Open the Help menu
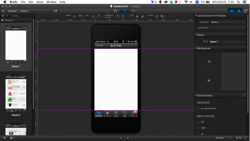The image size is (250, 141). [62, 2]
